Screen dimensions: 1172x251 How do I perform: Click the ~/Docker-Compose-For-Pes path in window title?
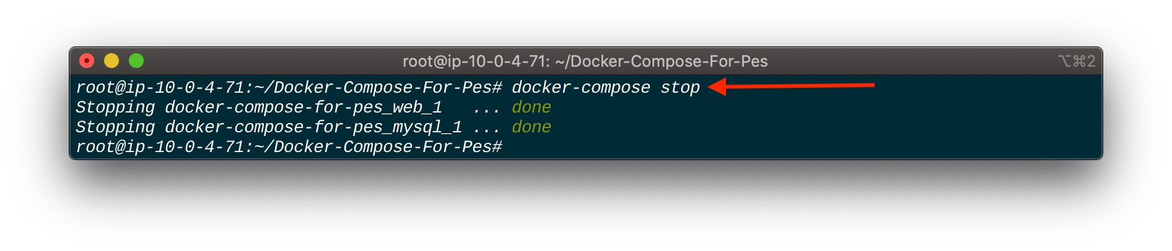point(662,61)
